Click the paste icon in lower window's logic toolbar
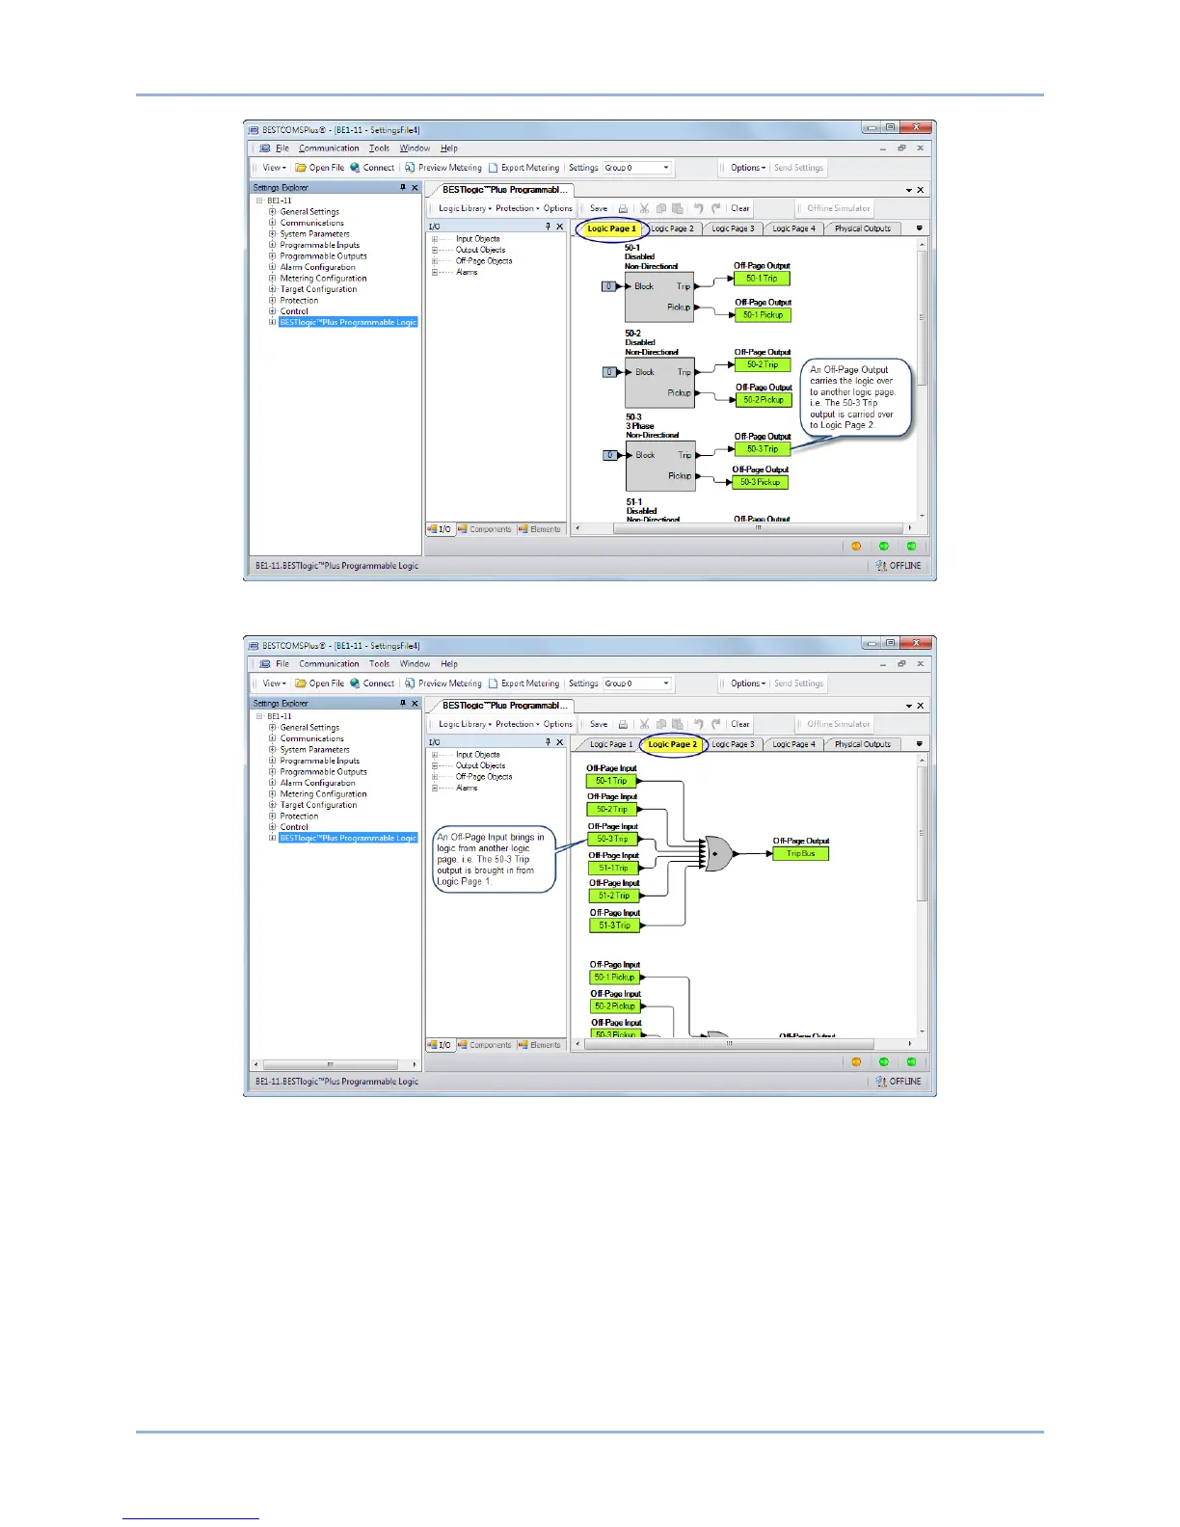The image size is (1180, 1527). 678,724
